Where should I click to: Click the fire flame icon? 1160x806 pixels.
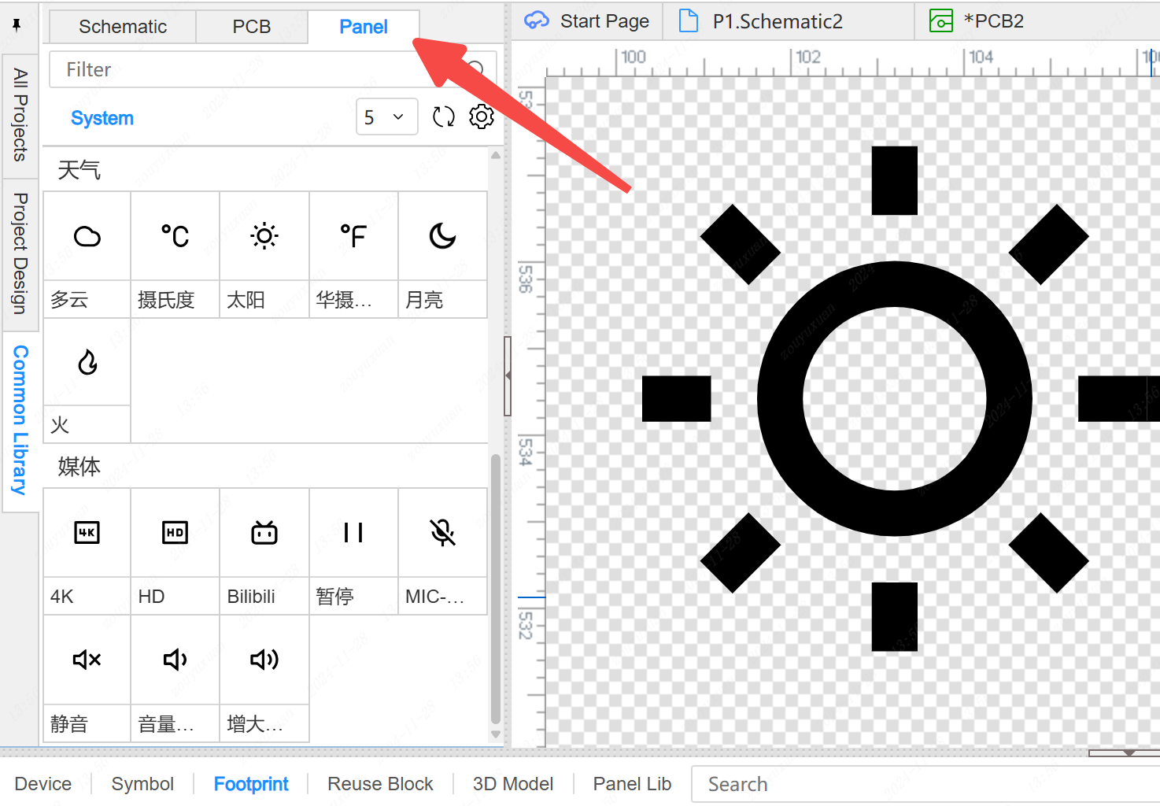pos(87,362)
